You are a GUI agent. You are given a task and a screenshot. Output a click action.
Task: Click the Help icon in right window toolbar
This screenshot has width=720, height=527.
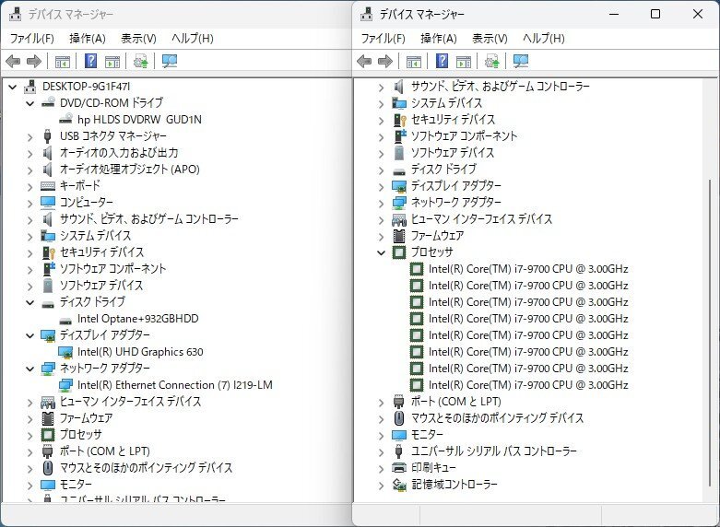point(443,61)
